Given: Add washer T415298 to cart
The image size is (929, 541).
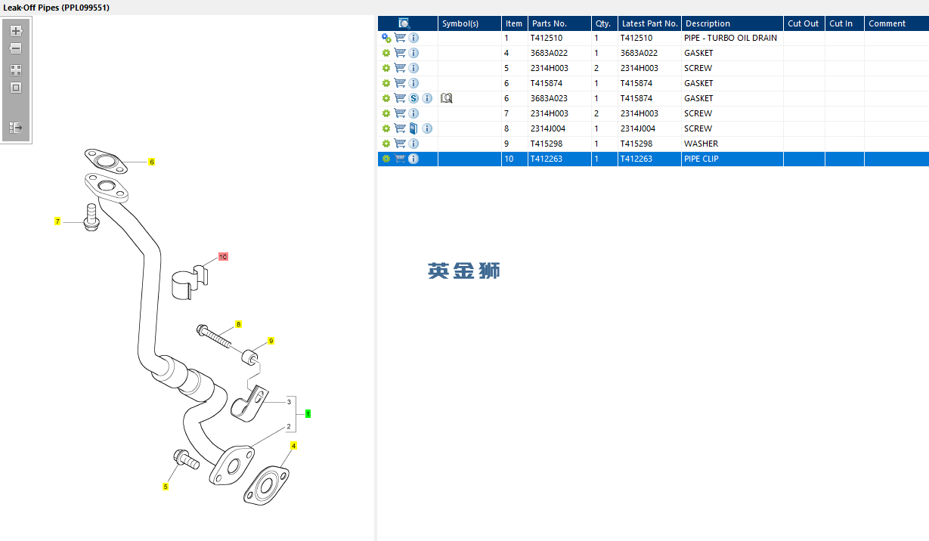Looking at the screenshot, I should [400, 144].
